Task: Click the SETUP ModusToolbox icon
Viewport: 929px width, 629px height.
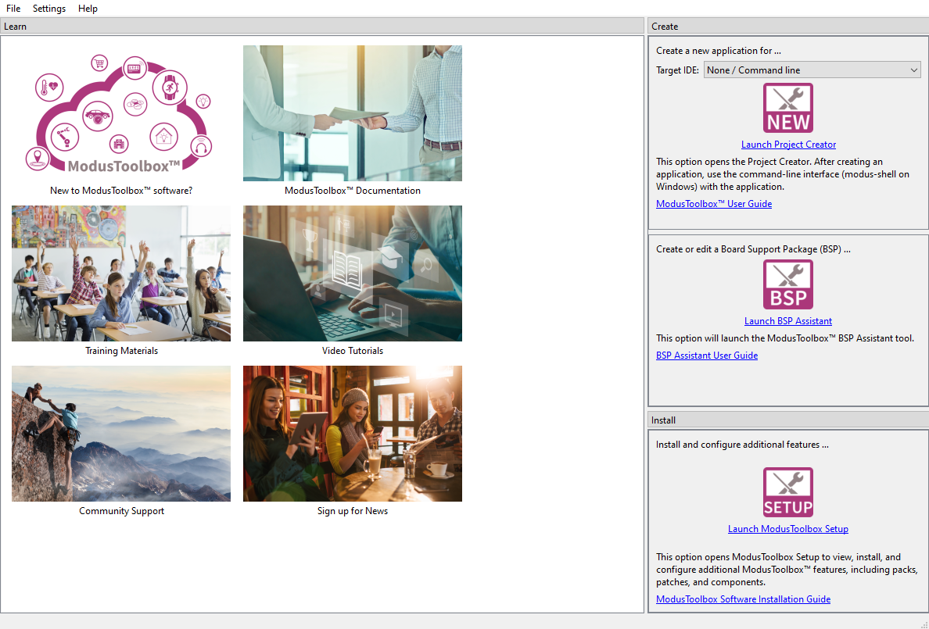Action: click(788, 492)
